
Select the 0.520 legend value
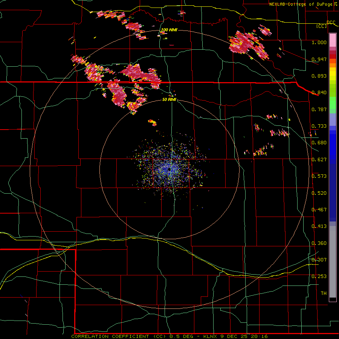pos(319,193)
